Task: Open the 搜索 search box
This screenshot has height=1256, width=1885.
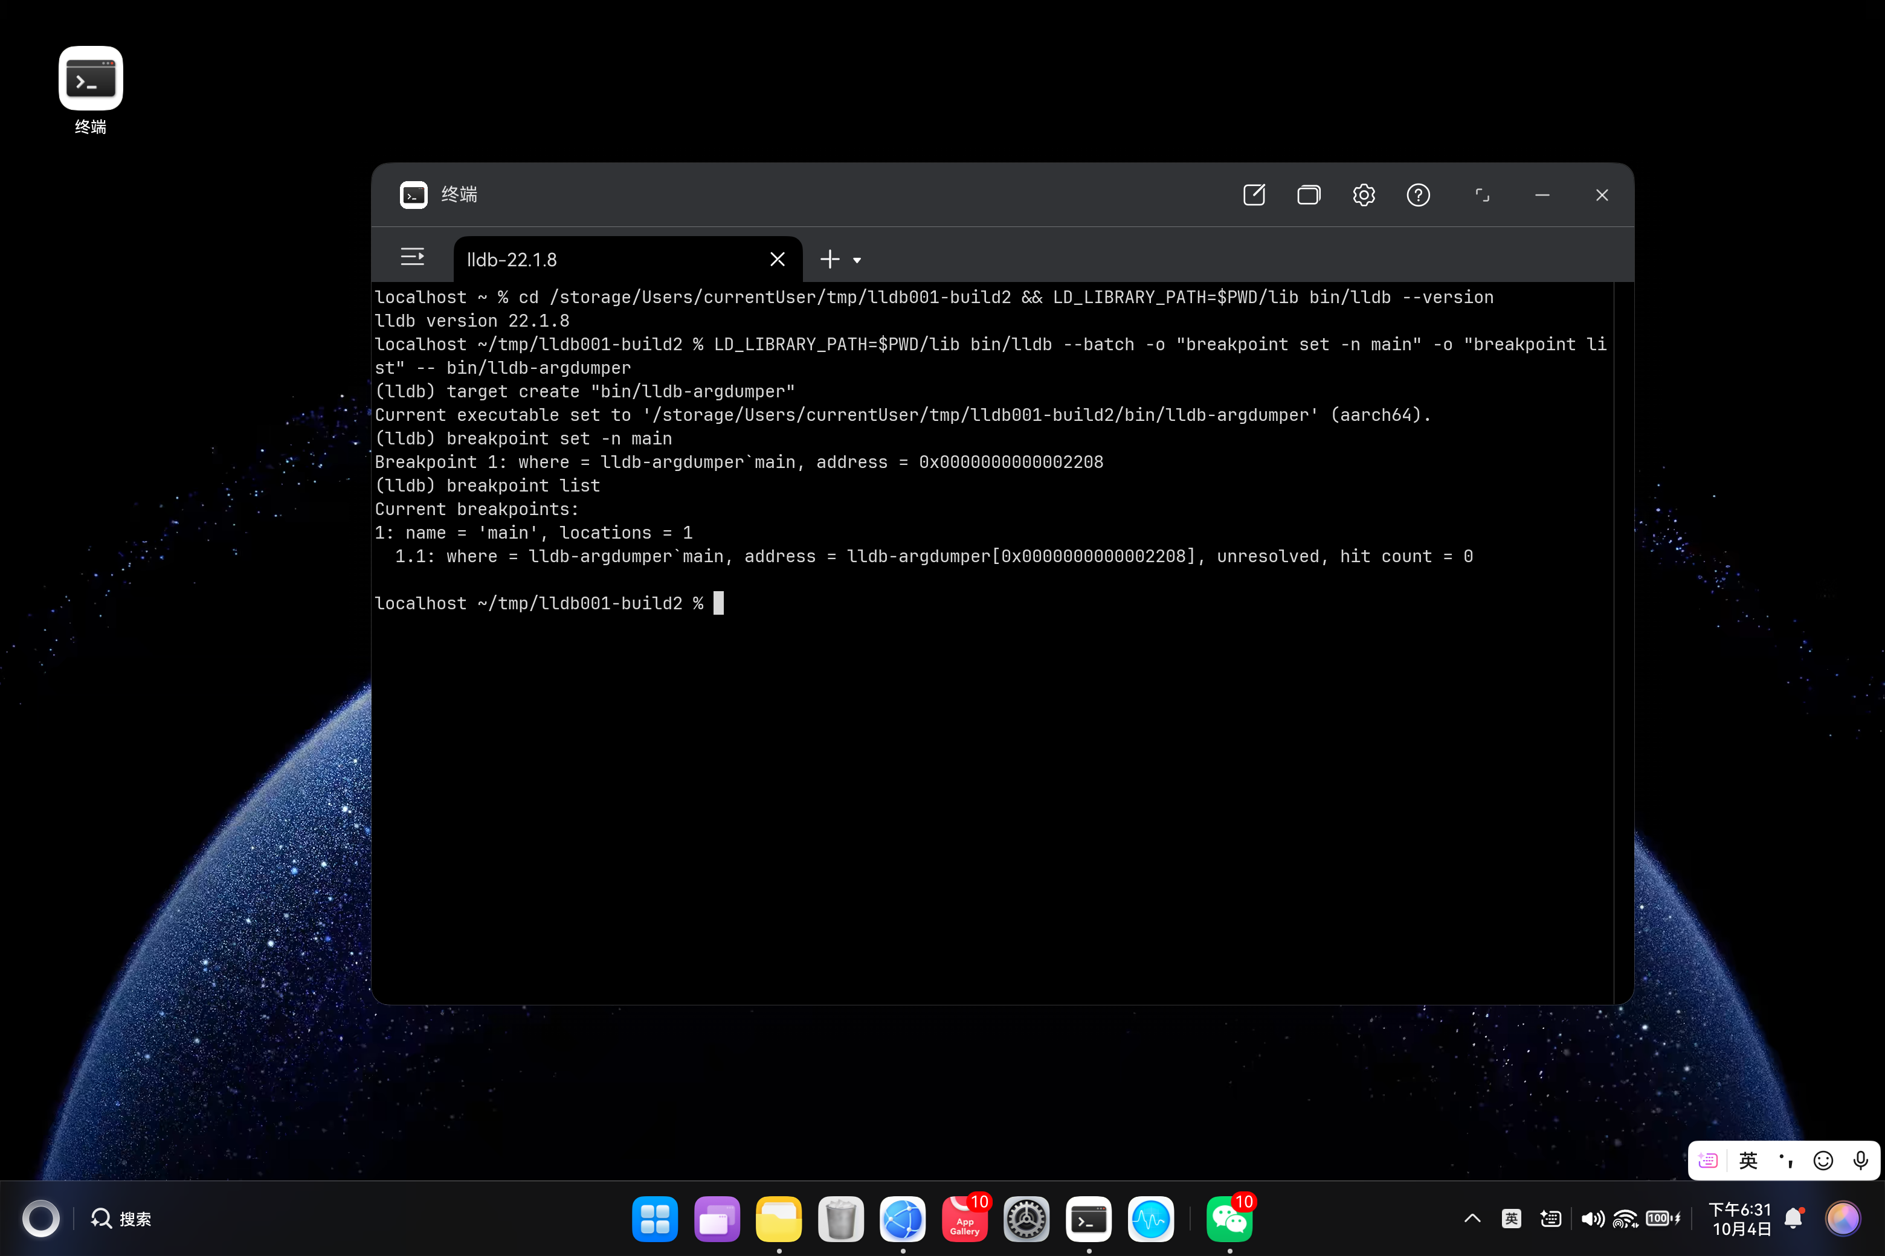Action: (x=121, y=1219)
